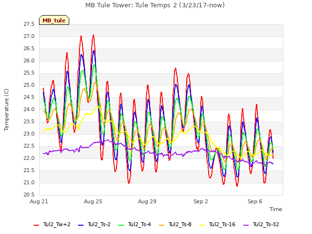
Task: Select green Tul2_Ts-4 legend swatch
Action: point(121,225)
